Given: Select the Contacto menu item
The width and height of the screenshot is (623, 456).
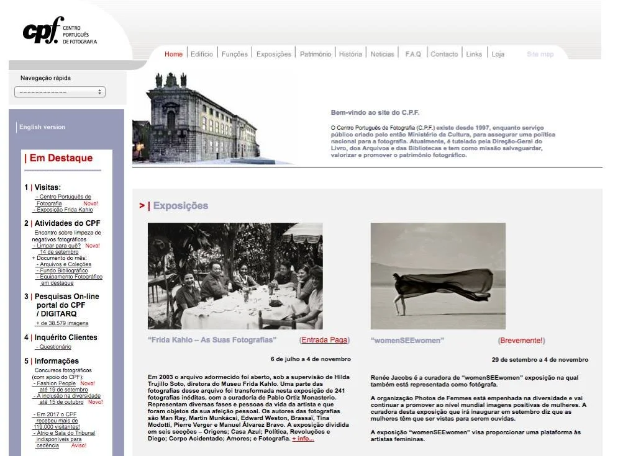Looking at the screenshot, I should (x=444, y=54).
